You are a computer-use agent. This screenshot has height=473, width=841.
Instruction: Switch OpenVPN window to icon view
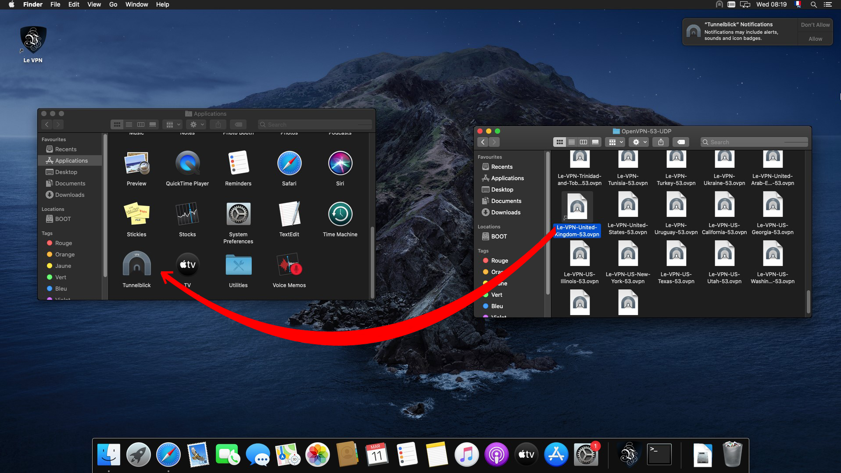coord(559,142)
